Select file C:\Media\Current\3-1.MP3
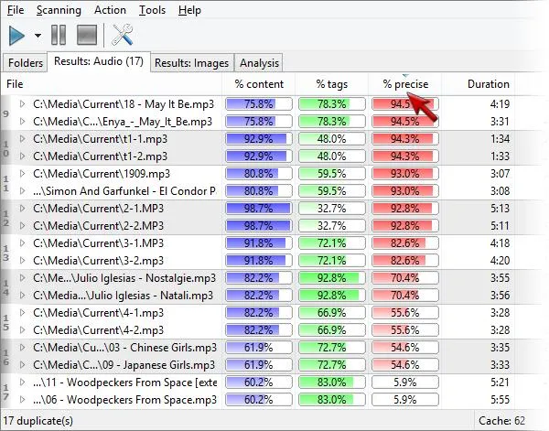Image resolution: width=549 pixels, height=431 pixels. point(99,243)
